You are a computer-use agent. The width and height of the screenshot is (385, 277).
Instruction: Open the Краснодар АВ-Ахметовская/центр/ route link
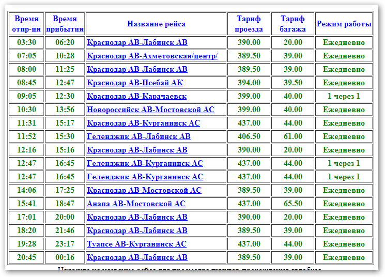tap(152, 56)
